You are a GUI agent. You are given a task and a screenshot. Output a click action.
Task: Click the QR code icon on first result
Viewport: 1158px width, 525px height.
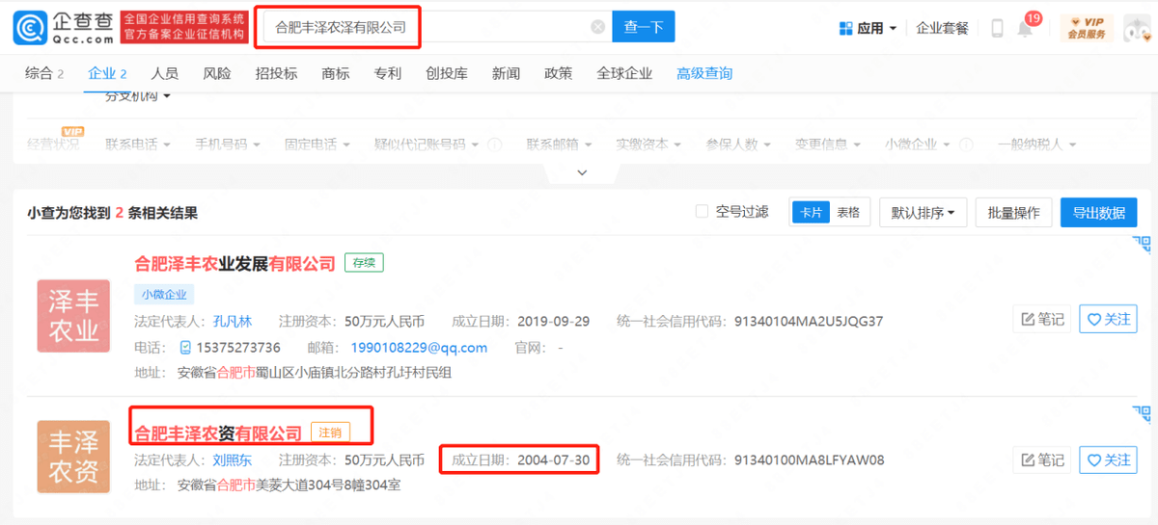[1142, 245]
